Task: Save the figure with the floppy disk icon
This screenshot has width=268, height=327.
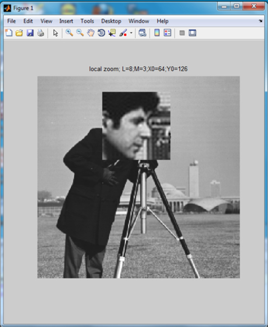Action: click(x=30, y=33)
